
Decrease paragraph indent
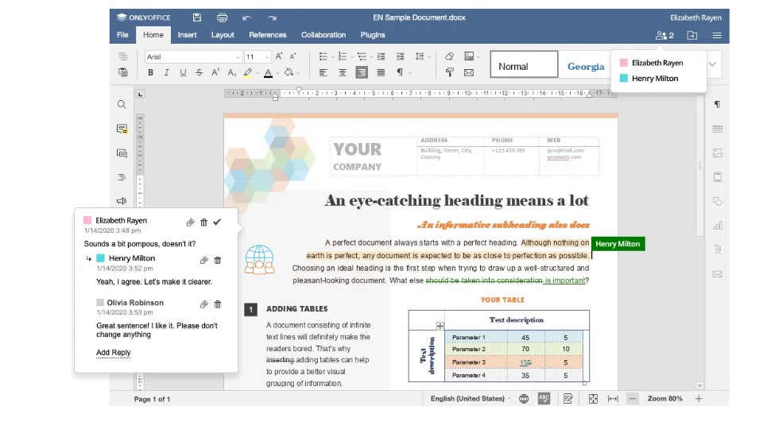click(381, 56)
